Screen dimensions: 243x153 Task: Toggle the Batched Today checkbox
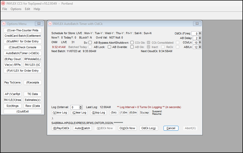point(90,47)
